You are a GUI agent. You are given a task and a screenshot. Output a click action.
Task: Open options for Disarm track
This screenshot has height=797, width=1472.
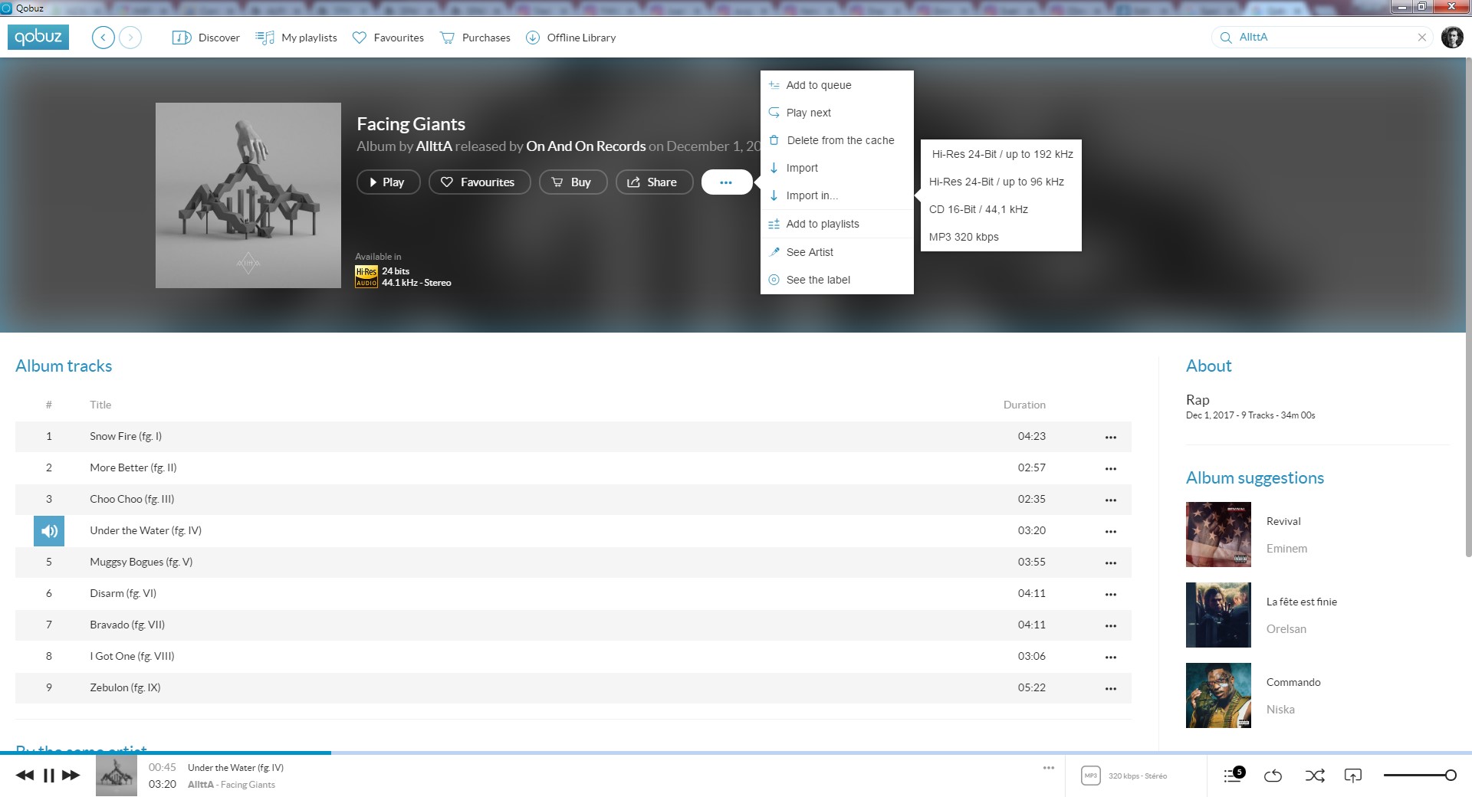click(x=1111, y=594)
